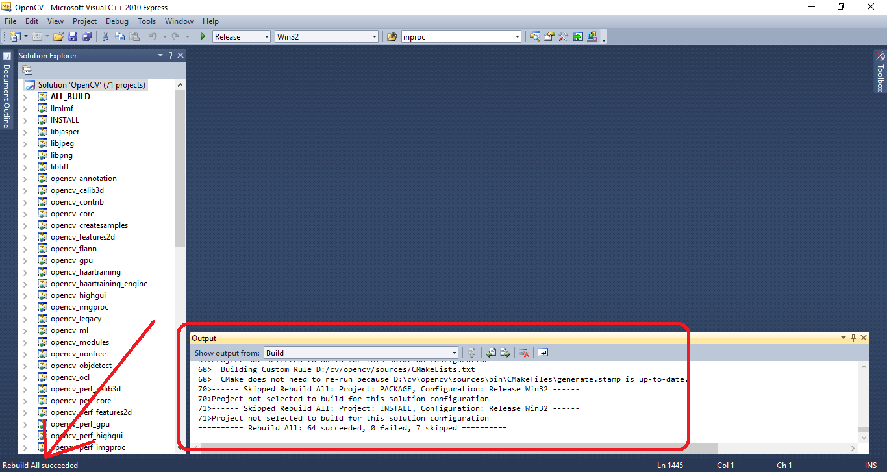Pin the Solution Explorer panel

pos(171,55)
